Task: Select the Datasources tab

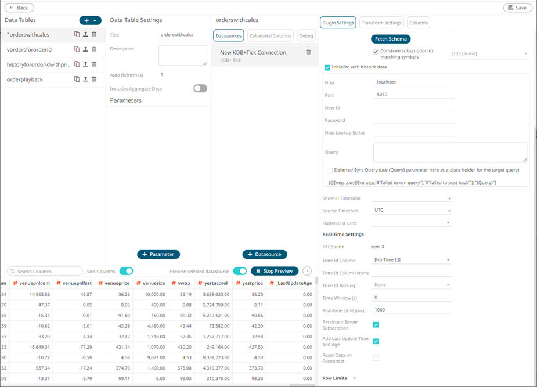Action: (x=229, y=35)
